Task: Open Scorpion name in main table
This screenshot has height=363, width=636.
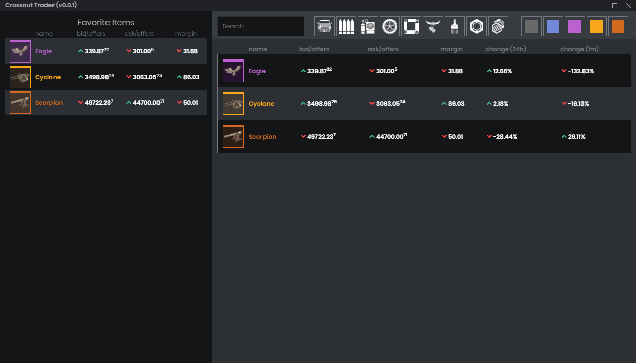Action: pyautogui.click(x=262, y=137)
